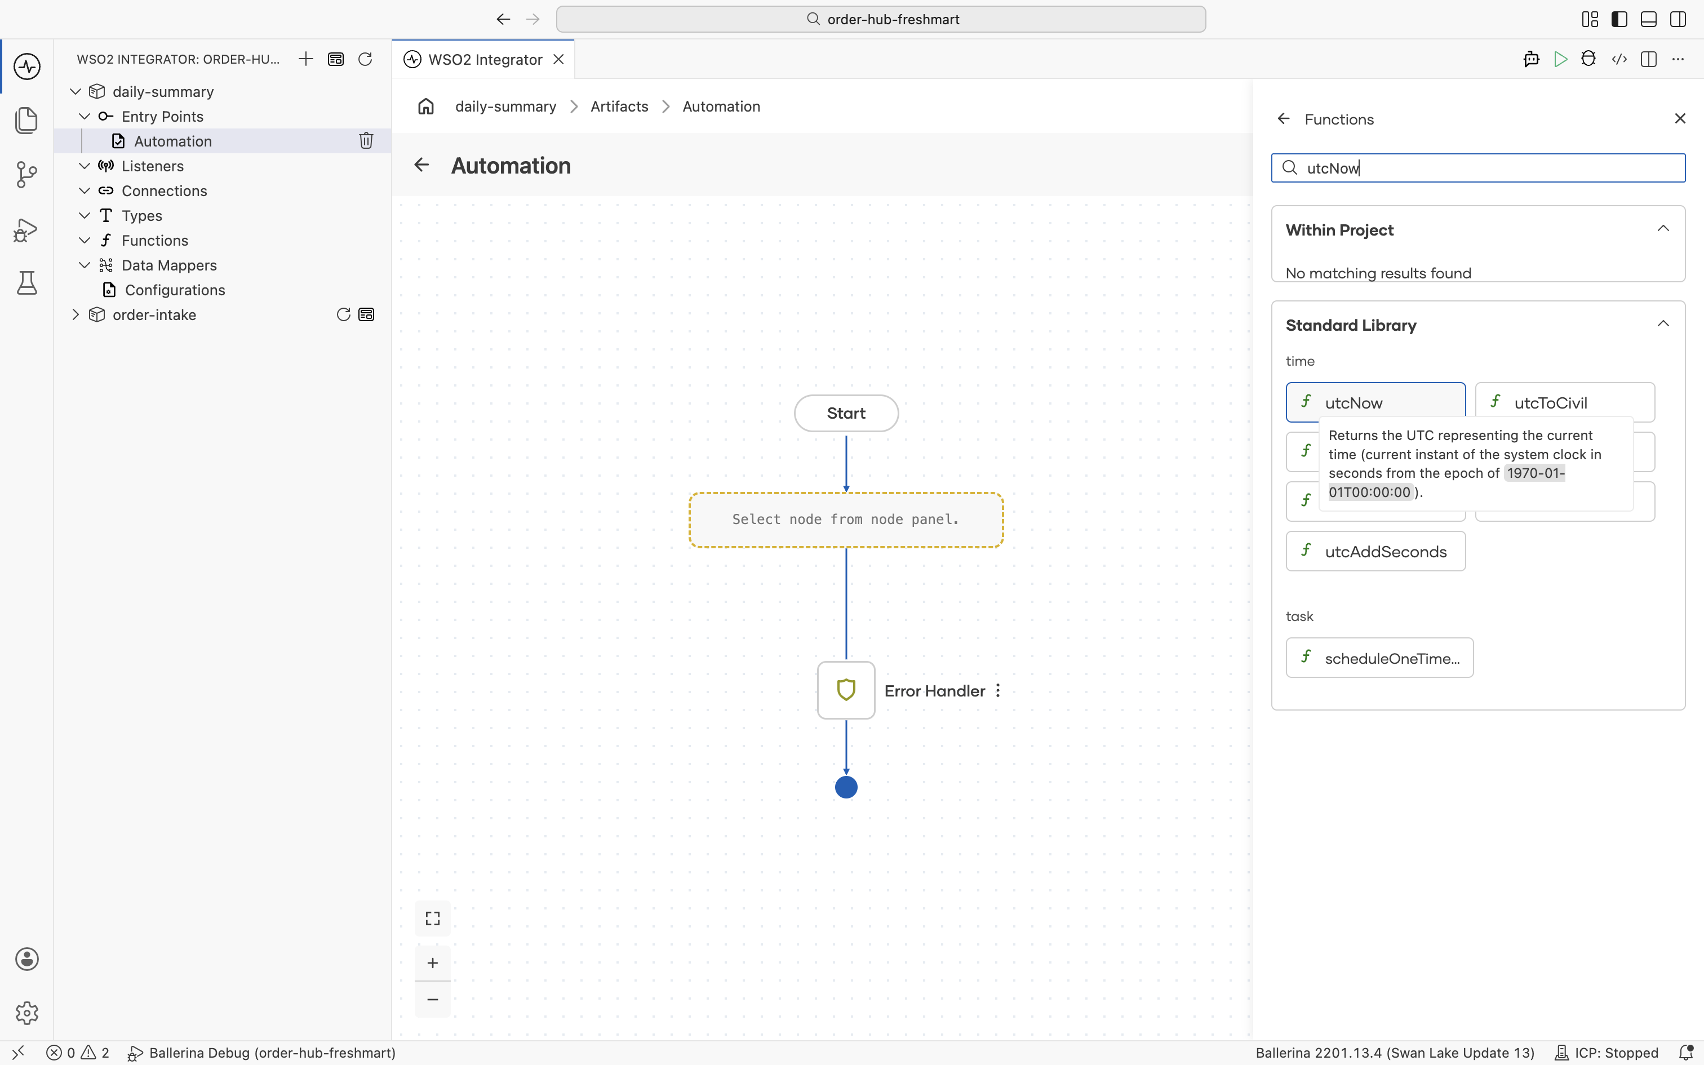The width and height of the screenshot is (1704, 1065).
Task: Collapse the Within Project section
Action: coord(1663,228)
